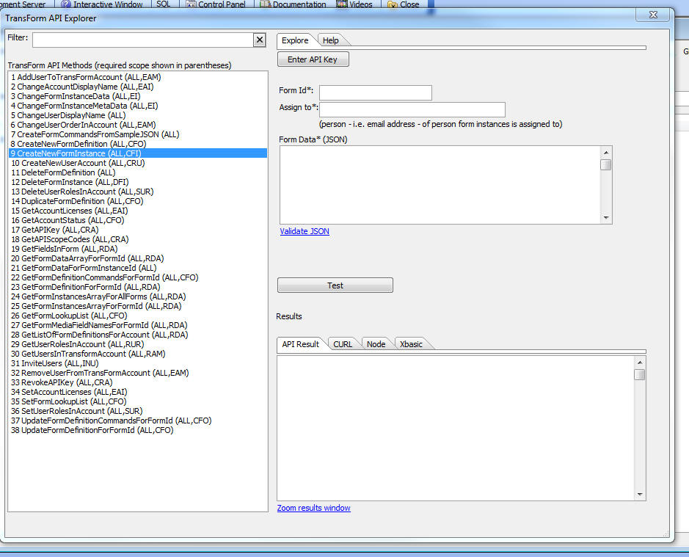The width and height of the screenshot is (689, 557).
Task: Select method 4 ChangeFormInstanceMetaData
Action: [x=137, y=106]
